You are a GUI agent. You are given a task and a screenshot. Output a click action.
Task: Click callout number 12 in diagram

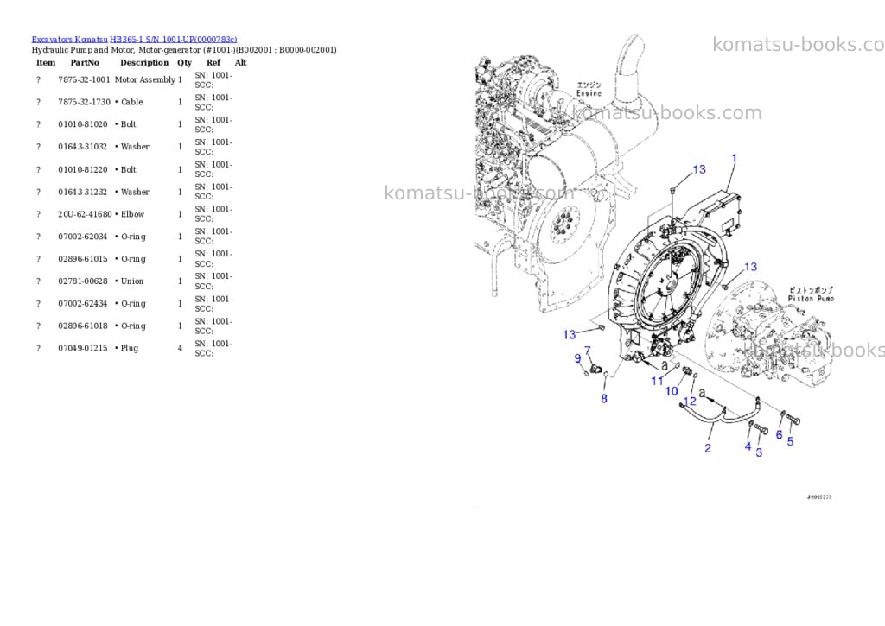[x=690, y=401]
